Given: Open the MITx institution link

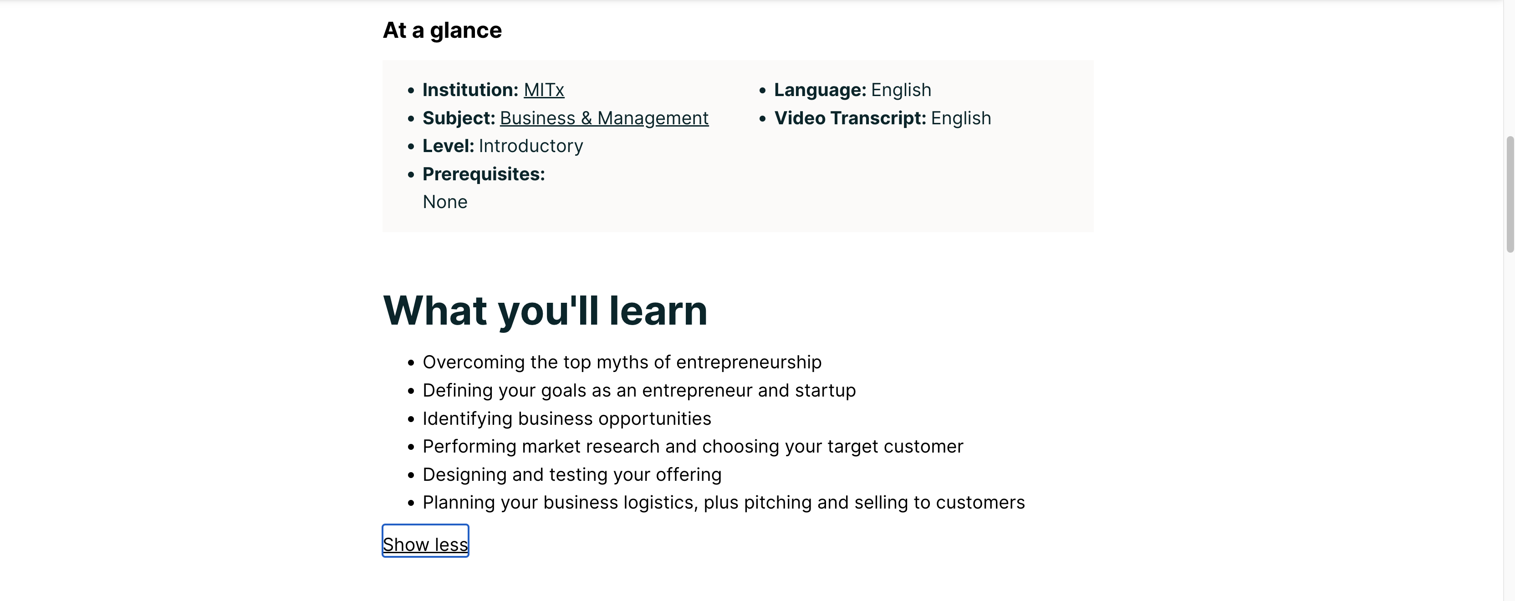Looking at the screenshot, I should click(x=543, y=90).
